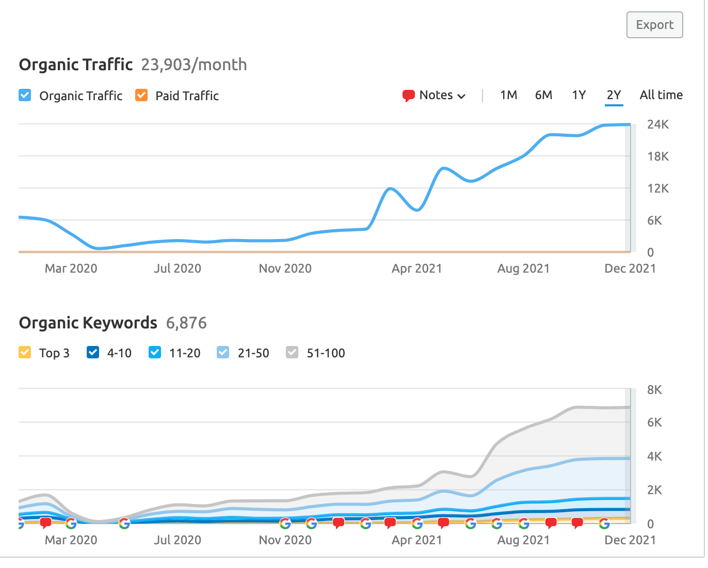Screen dimensions: 708x568
Task: Uncheck the Organic Traffic checkbox
Action: point(25,96)
